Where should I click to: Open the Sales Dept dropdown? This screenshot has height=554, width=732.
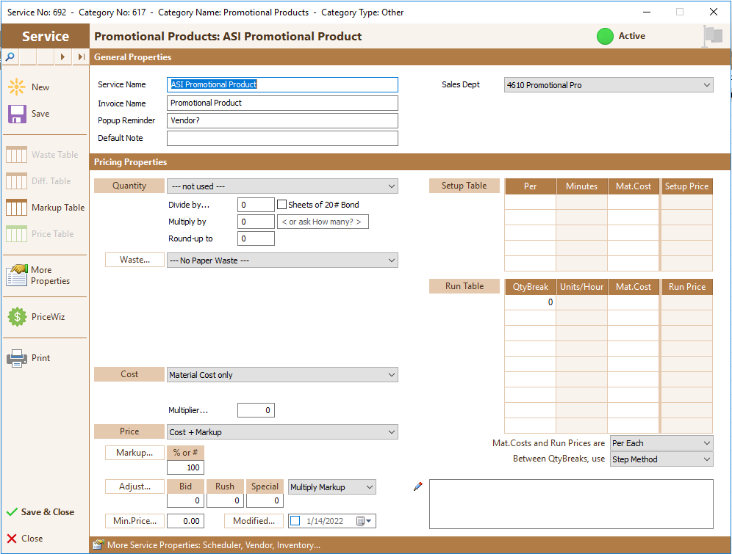[x=609, y=85]
